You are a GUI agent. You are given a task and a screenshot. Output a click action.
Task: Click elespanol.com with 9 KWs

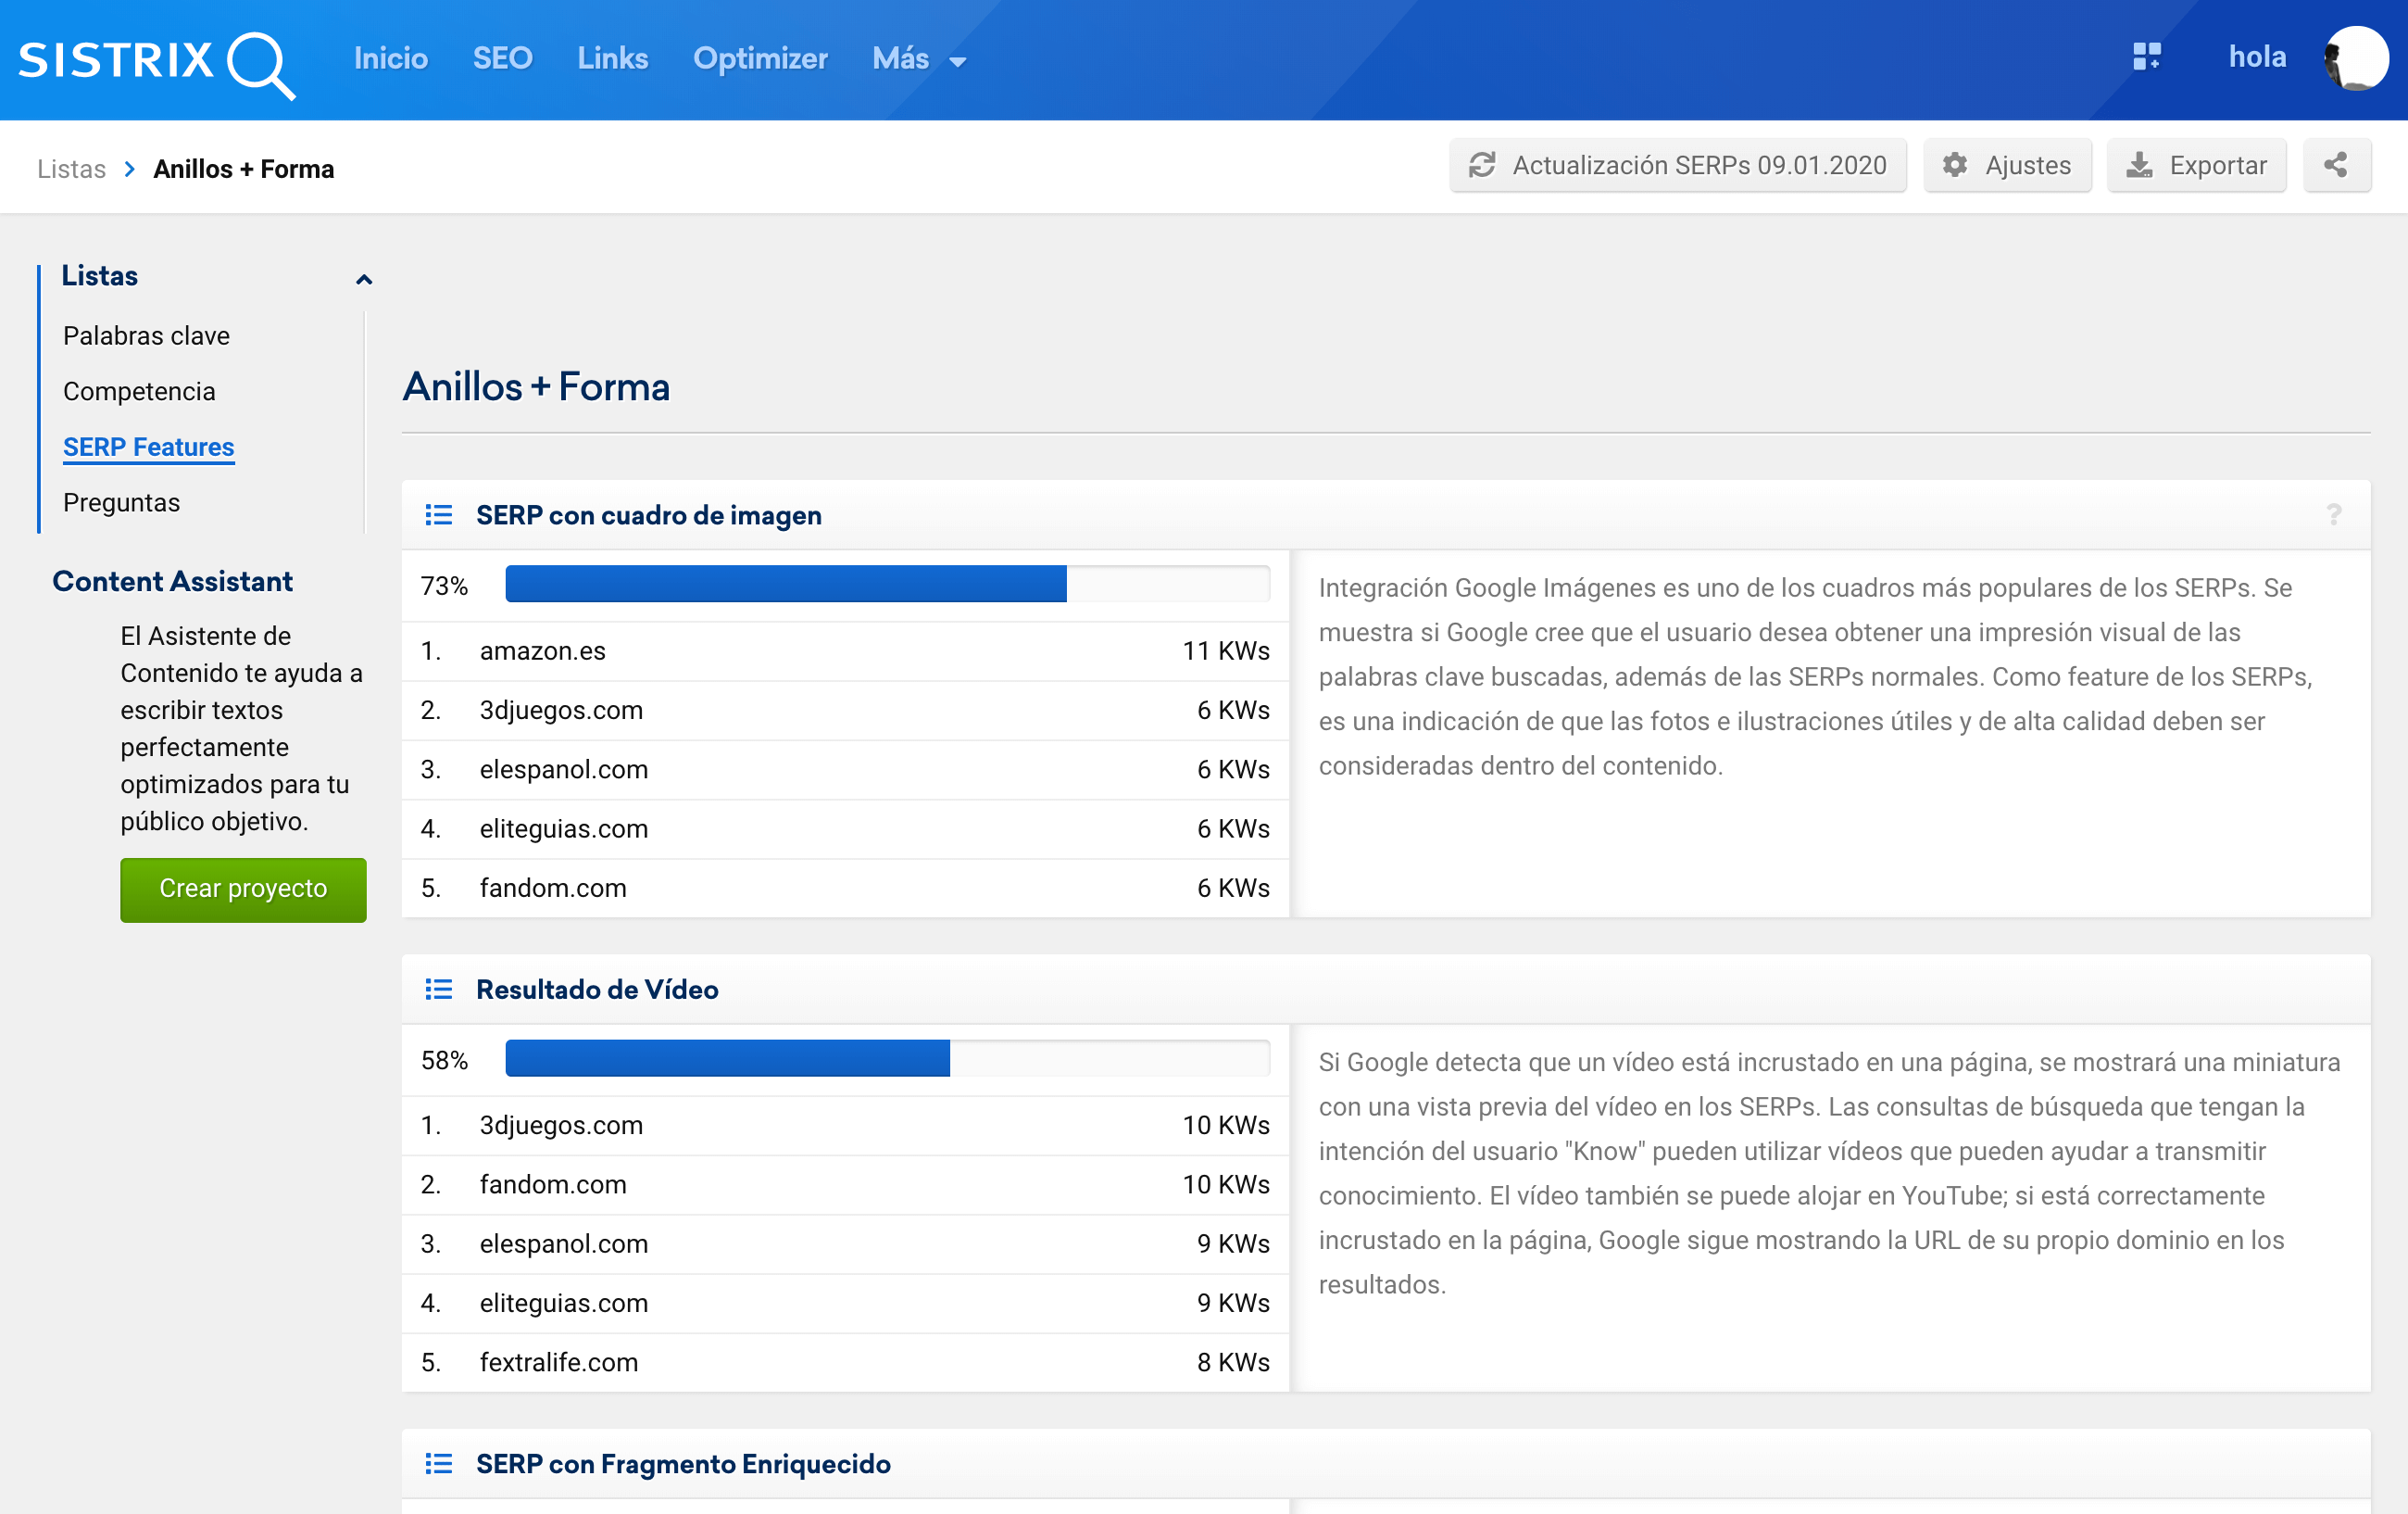[x=845, y=1243]
